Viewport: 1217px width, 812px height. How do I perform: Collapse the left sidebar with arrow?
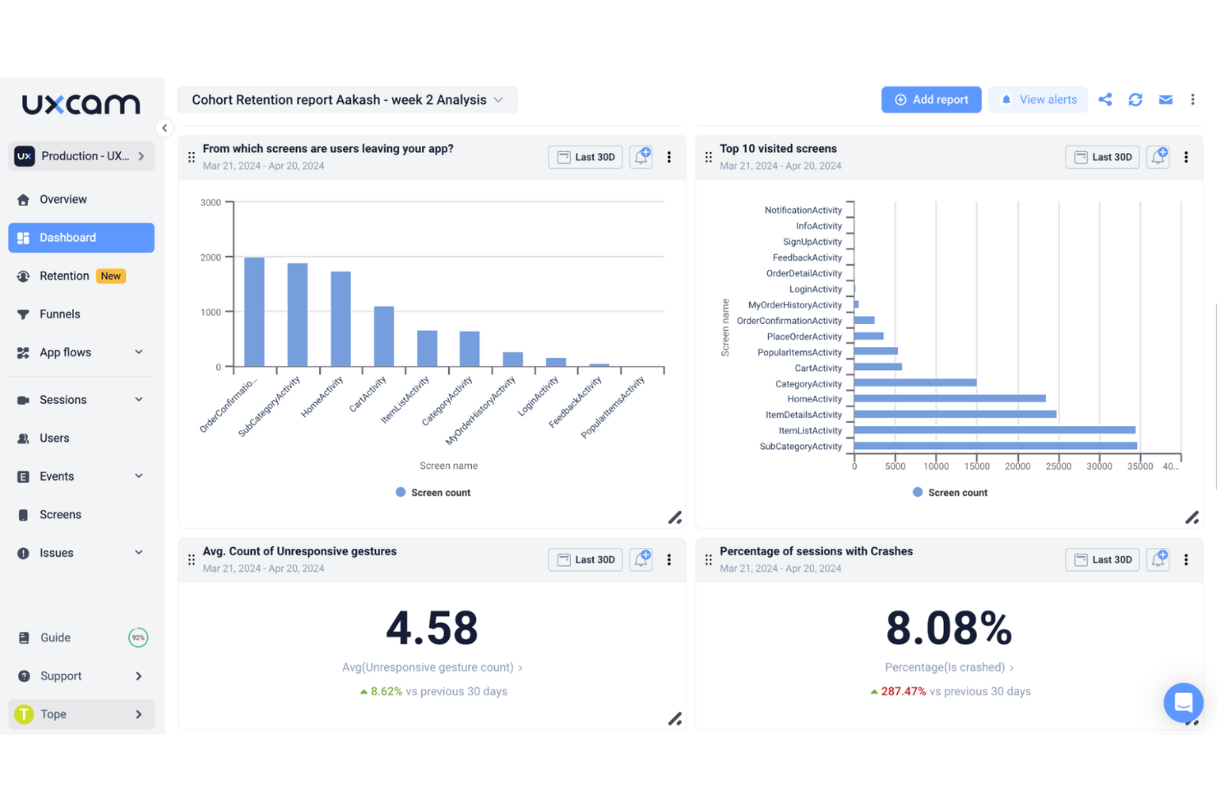[164, 128]
